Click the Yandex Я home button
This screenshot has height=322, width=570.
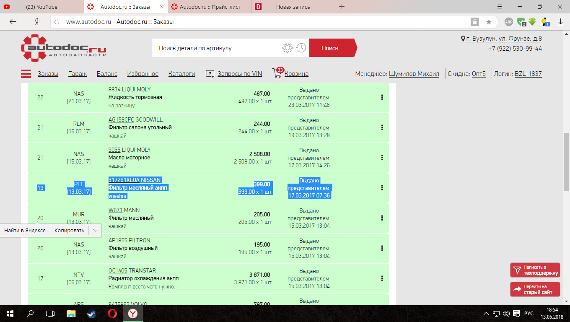click(37, 22)
